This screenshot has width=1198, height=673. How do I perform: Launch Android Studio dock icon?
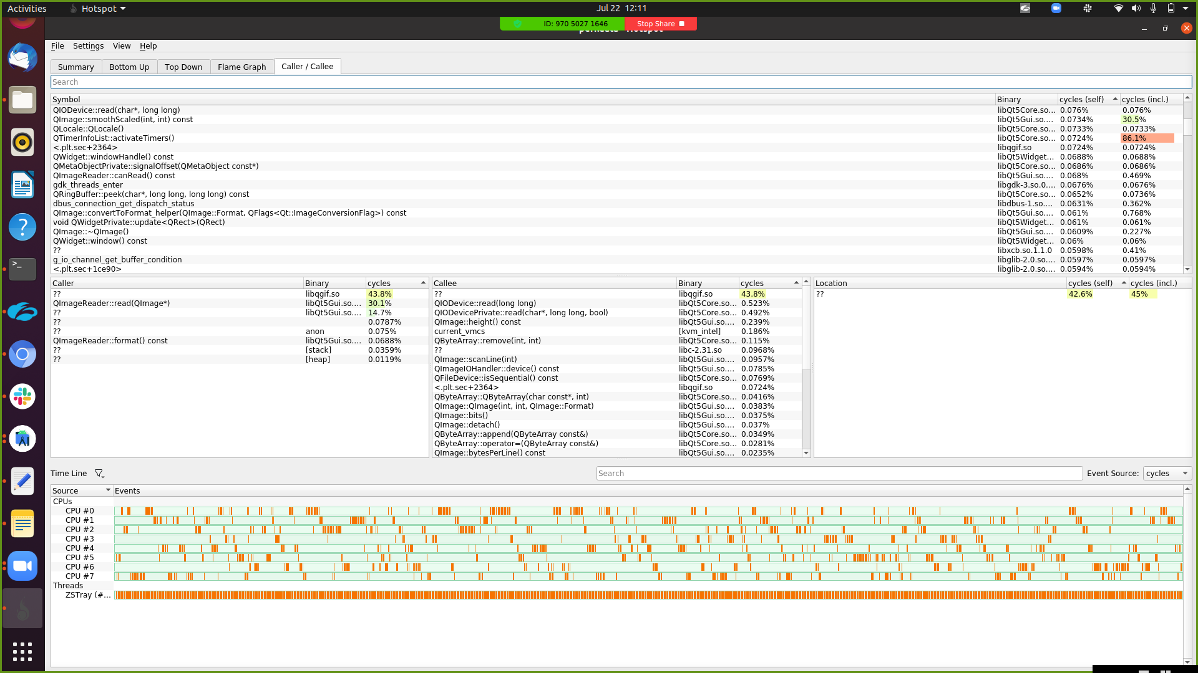click(22, 439)
